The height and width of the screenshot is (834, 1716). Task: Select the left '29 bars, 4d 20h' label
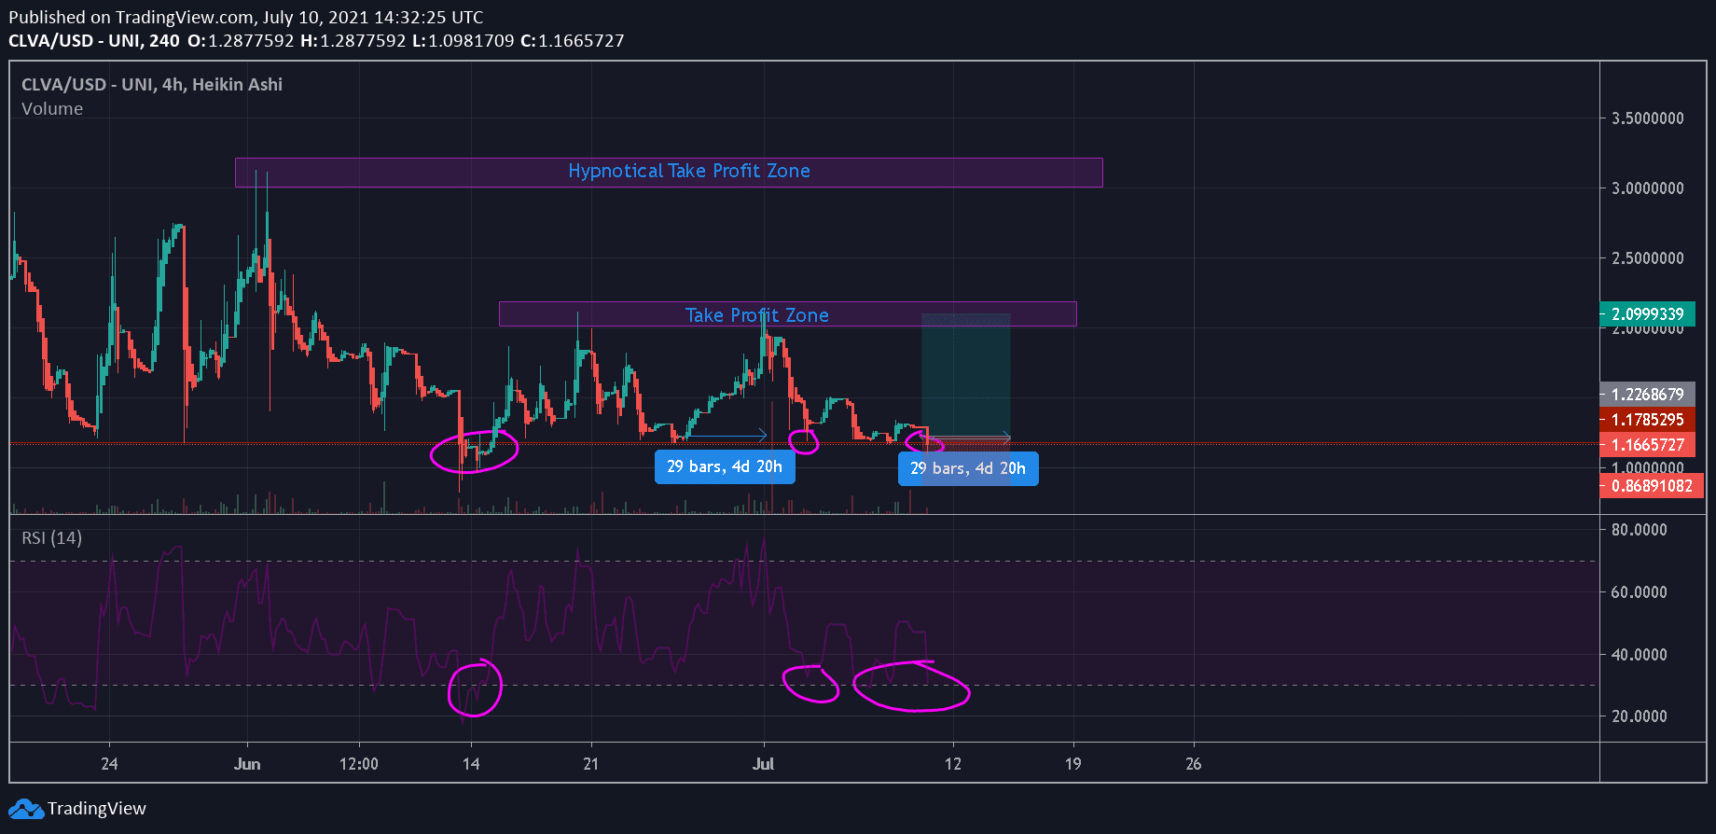pos(725,466)
